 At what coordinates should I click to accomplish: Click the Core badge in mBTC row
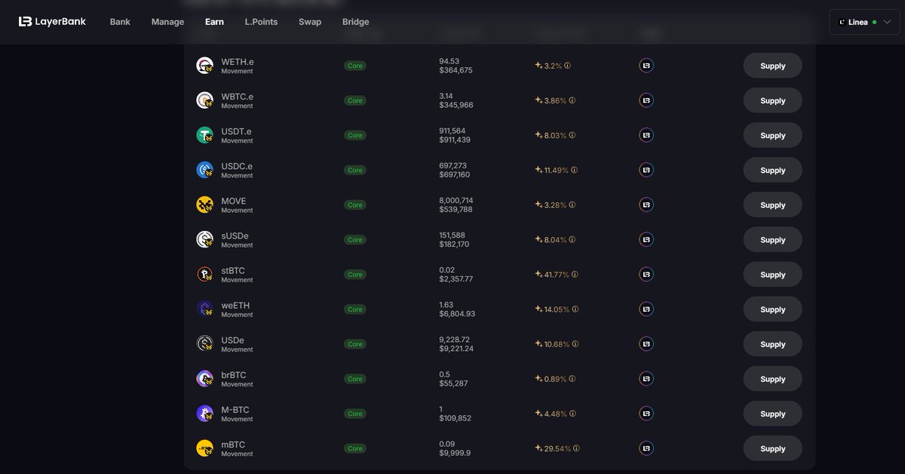tap(355, 448)
